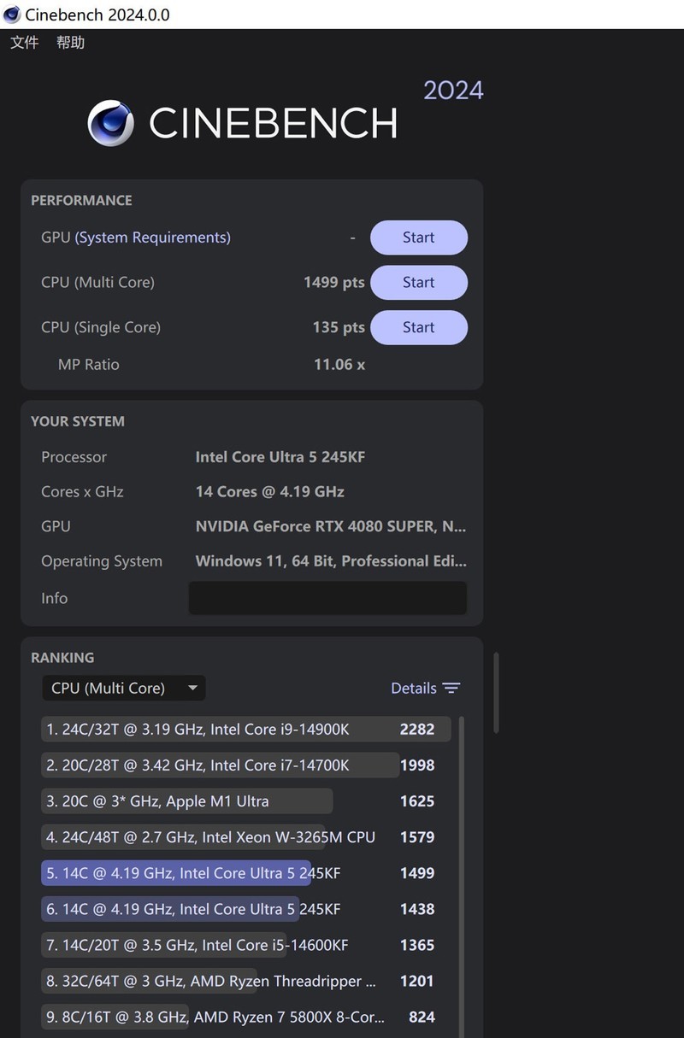Click the dropdown arrow on the CPU selector
684x1038 pixels.
193,688
